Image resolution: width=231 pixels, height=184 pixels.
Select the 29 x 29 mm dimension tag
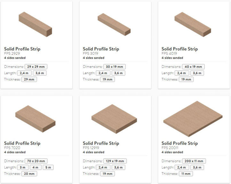(36, 67)
